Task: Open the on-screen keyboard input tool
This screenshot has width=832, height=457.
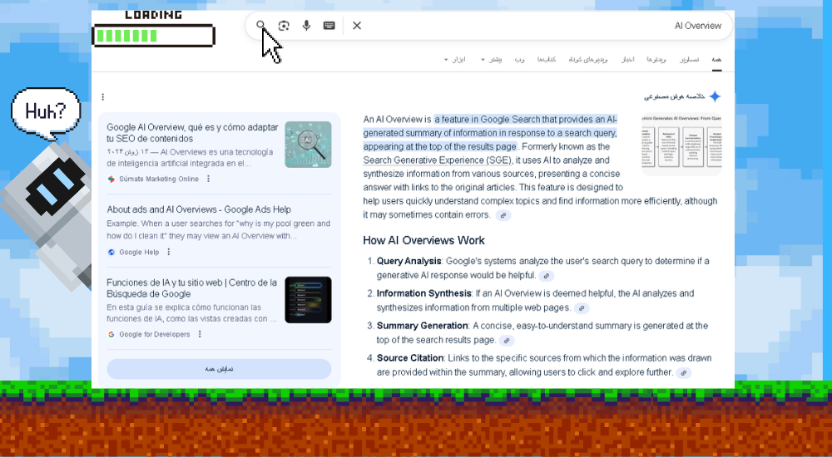Action: click(329, 26)
